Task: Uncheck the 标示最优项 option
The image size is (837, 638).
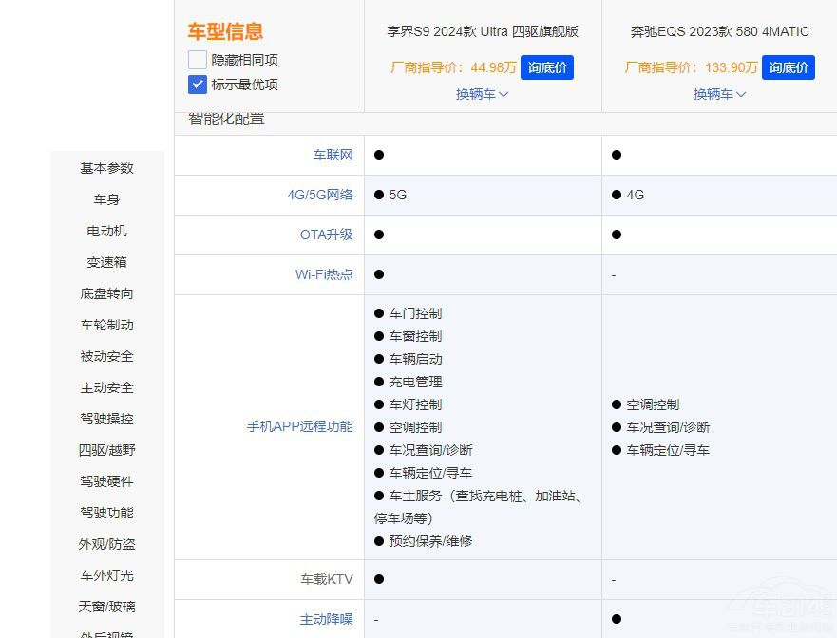Action: pyautogui.click(x=197, y=84)
